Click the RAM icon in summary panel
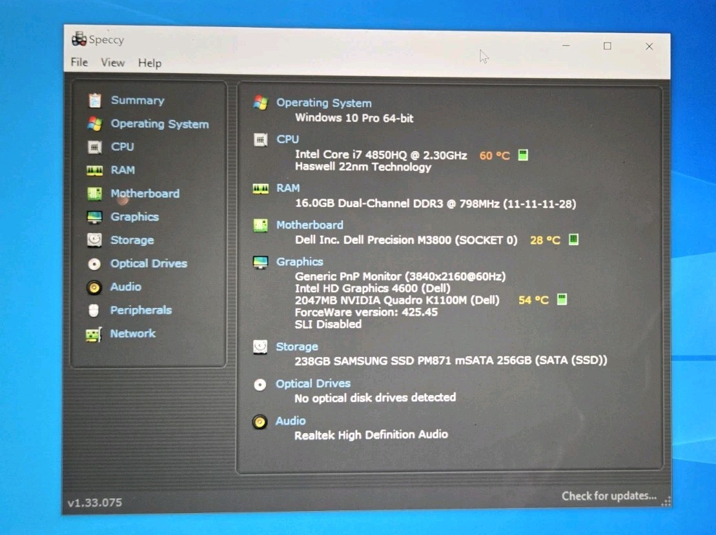 point(260,188)
